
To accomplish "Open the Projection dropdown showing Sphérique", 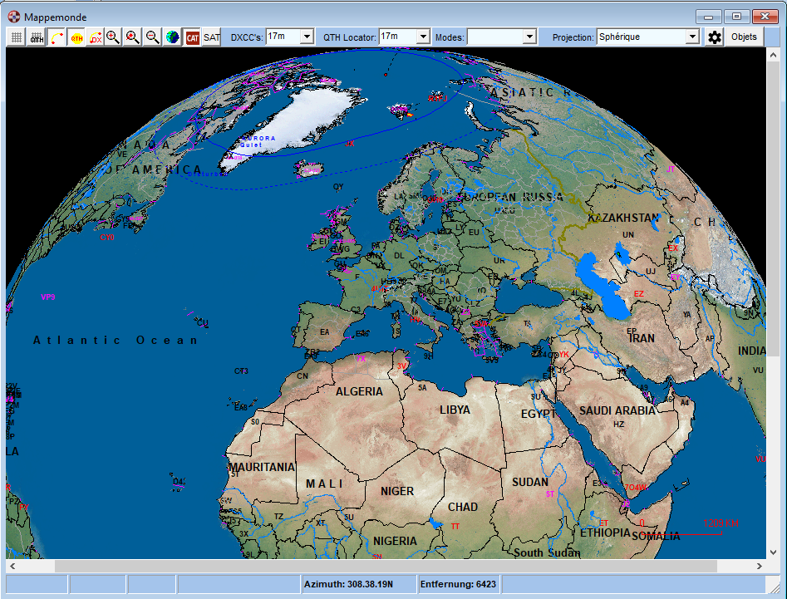I will click(692, 37).
